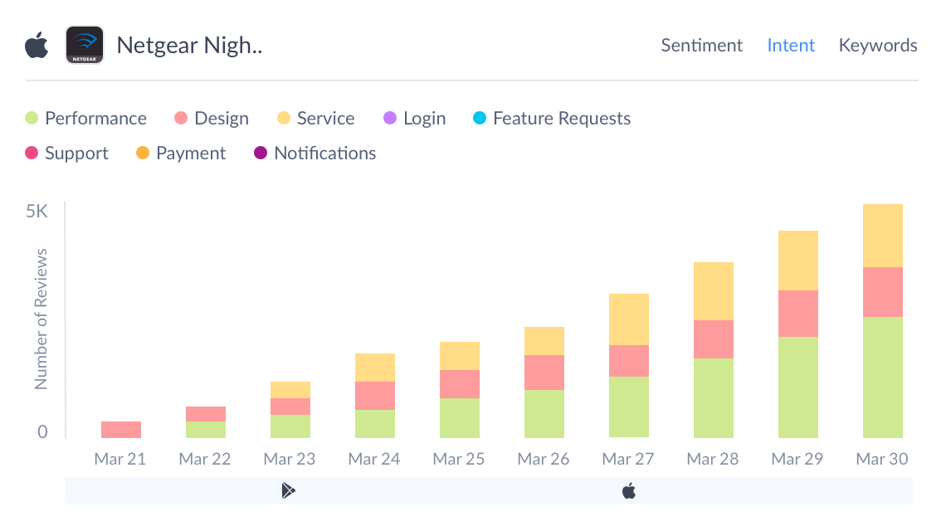
Task: Select the Intent tab
Action: coord(791,46)
